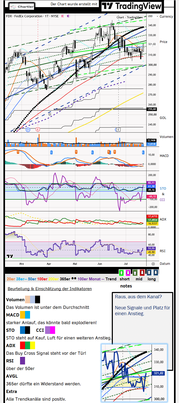Click the current price label 321,02
The height and width of the screenshot is (403, 179).
pyautogui.click(x=152, y=44)
